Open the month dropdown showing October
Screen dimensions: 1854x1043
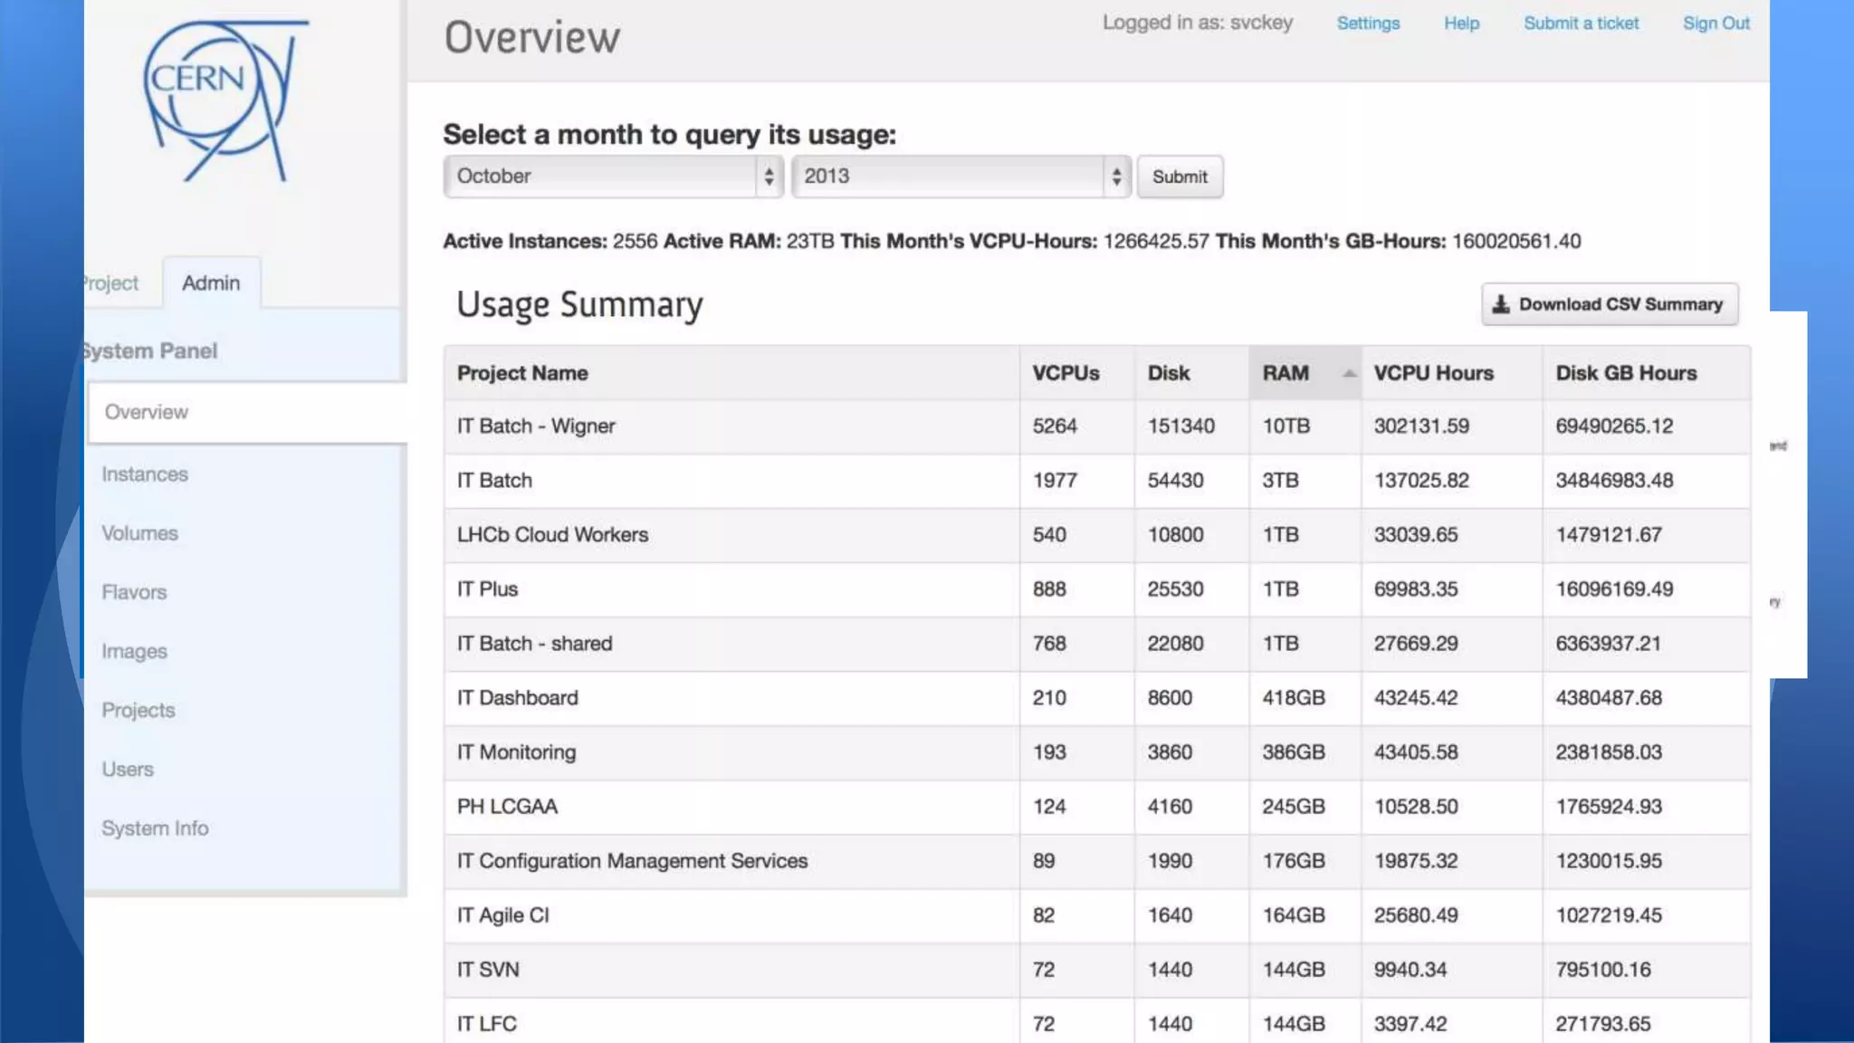[x=613, y=177]
